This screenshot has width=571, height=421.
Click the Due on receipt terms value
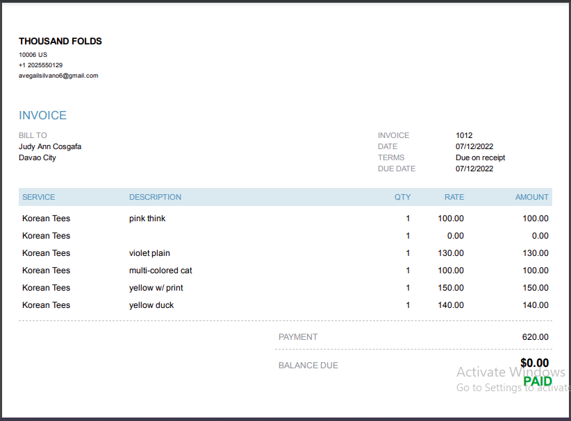[x=480, y=157]
